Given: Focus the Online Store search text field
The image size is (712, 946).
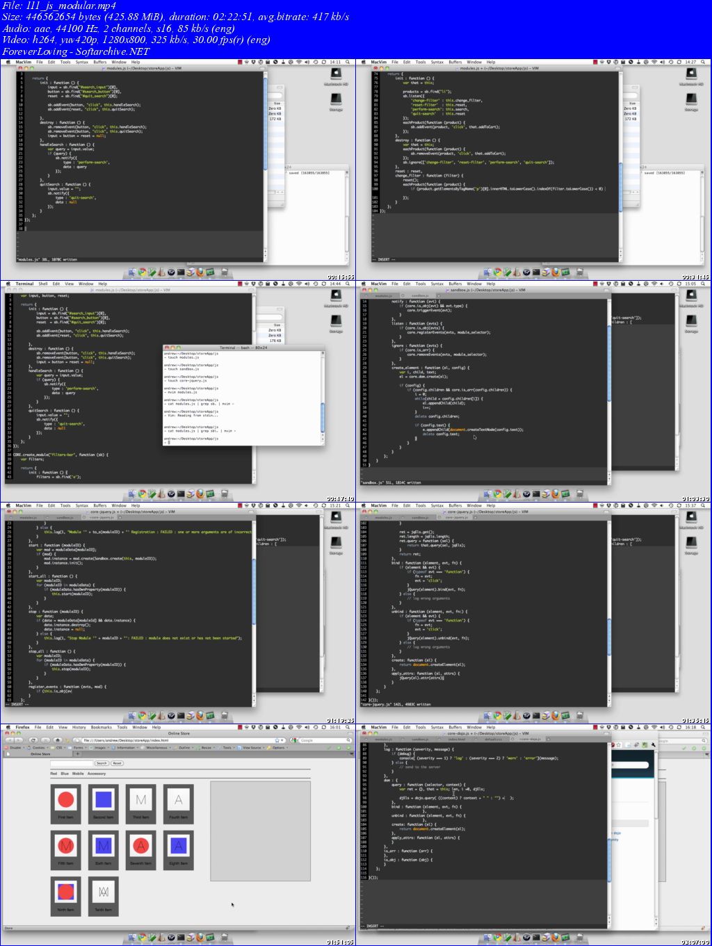Looking at the screenshot, I should pos(72,763).
